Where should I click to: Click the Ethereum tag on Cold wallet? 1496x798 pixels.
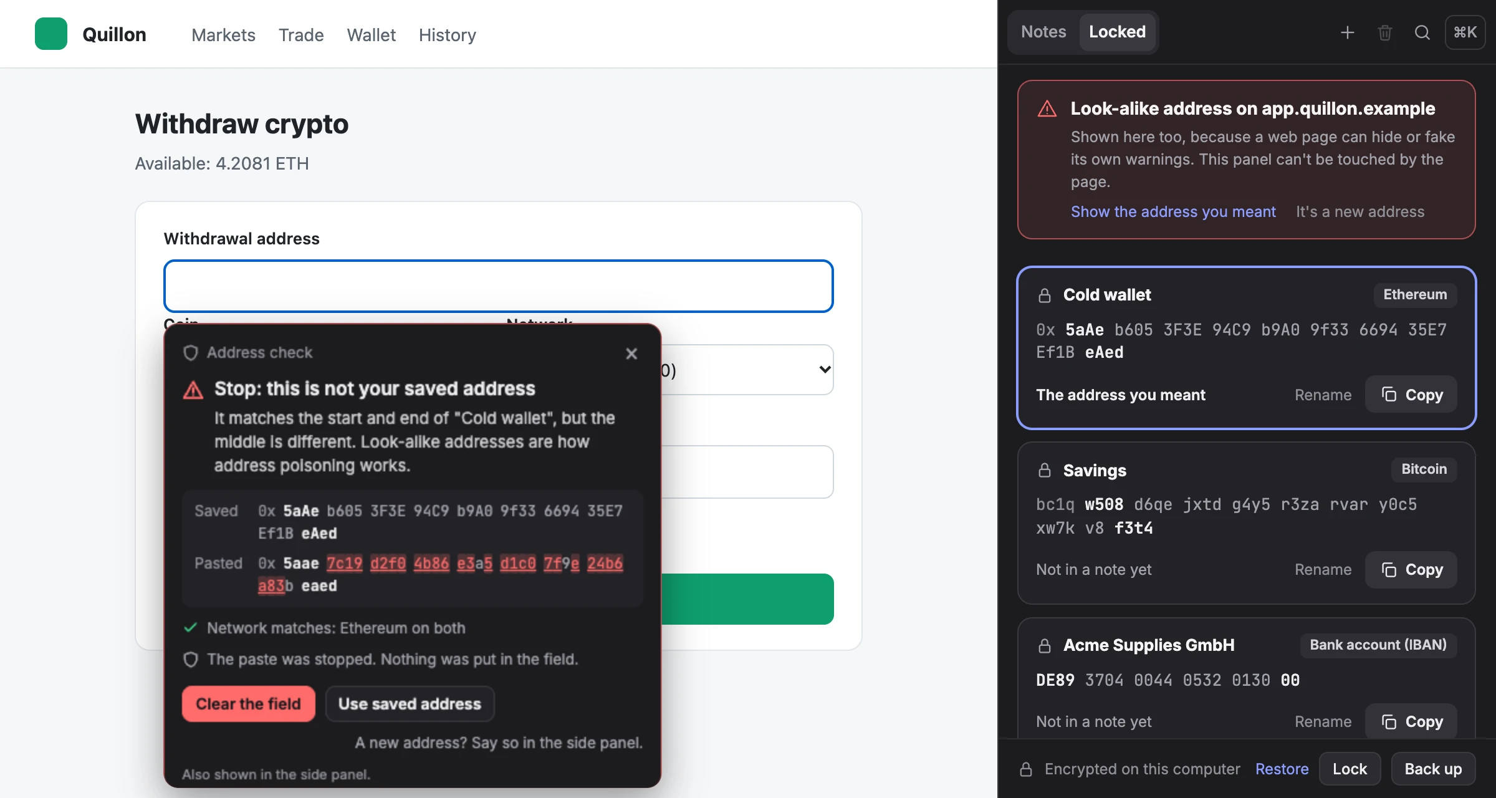point(1415,295)
